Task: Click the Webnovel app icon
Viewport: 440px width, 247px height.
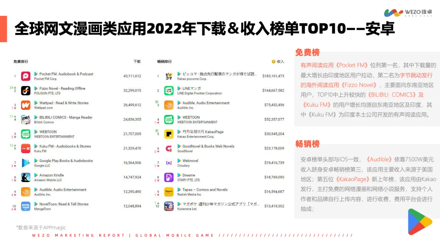Action: pos(169,163)
